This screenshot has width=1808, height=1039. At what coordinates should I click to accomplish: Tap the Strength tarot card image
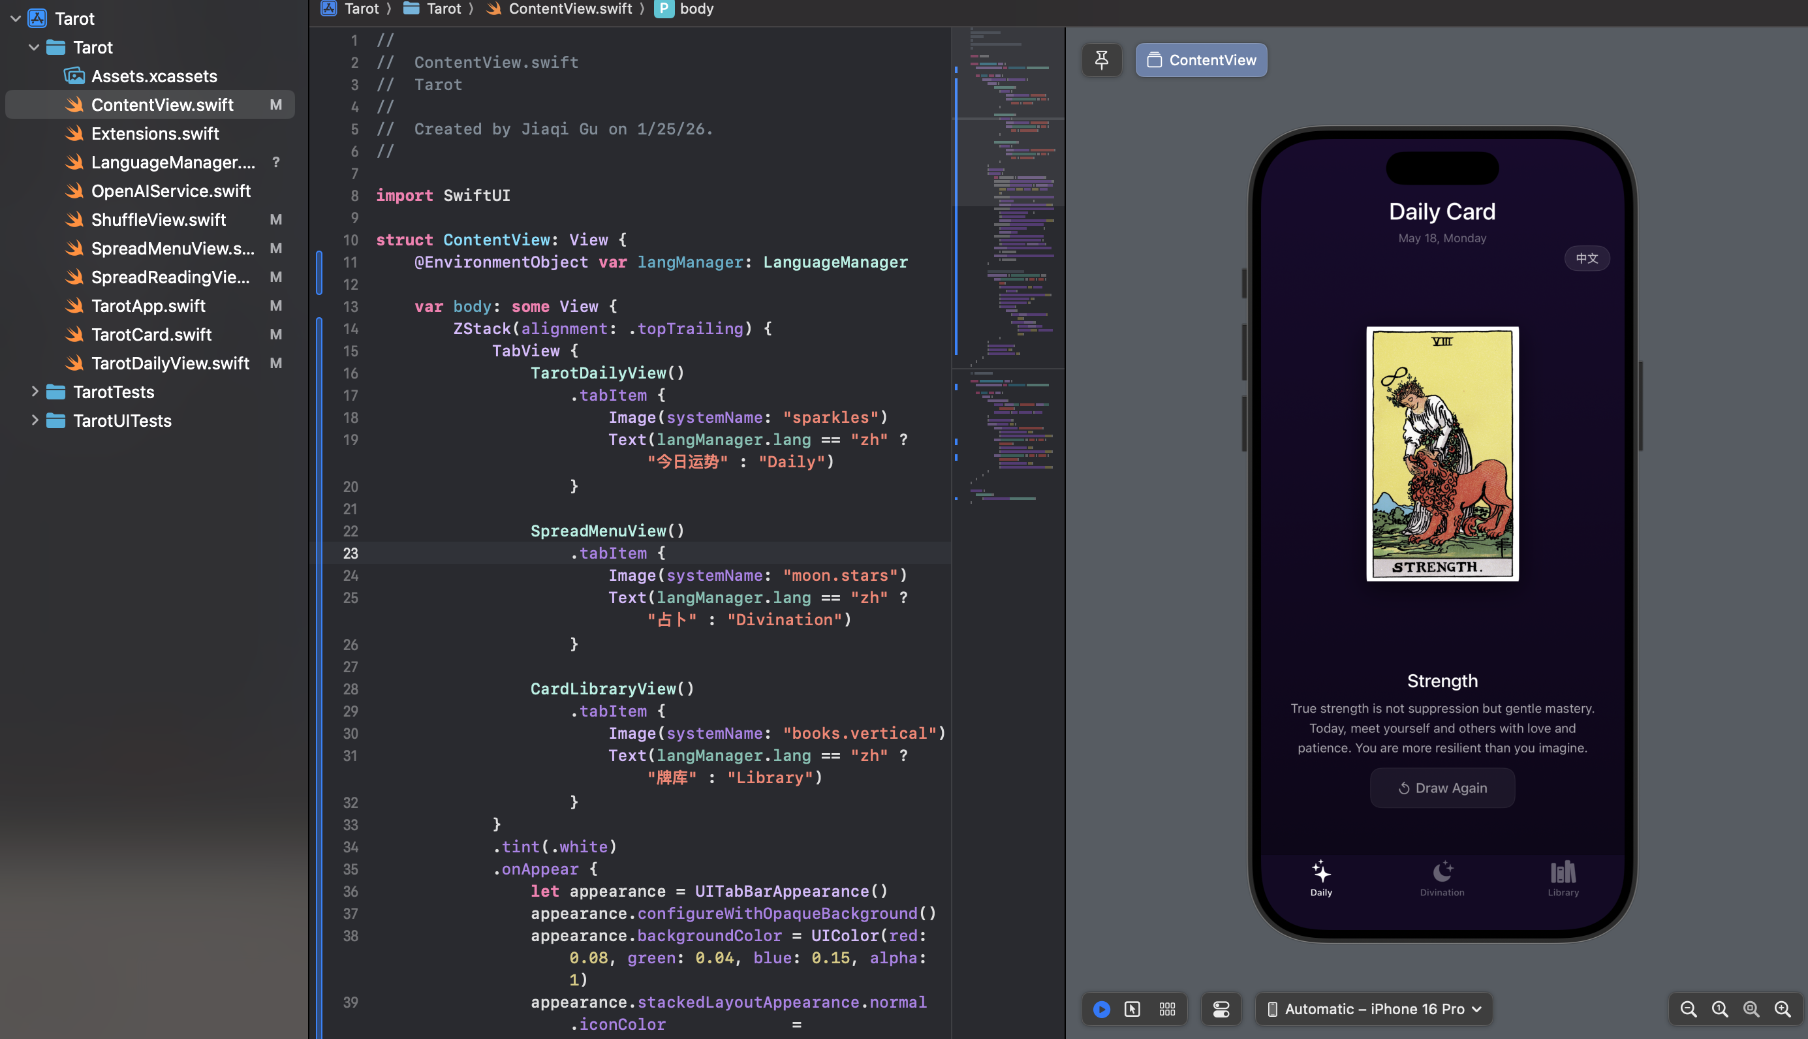click(x=1442, y=454)
